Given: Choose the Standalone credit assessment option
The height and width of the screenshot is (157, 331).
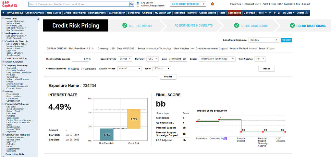Looking at the screenshot, I should 82,69.
